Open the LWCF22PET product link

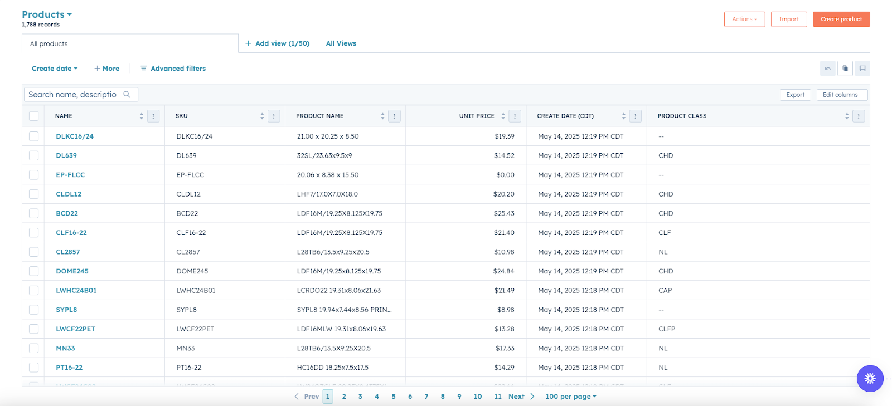75,329
